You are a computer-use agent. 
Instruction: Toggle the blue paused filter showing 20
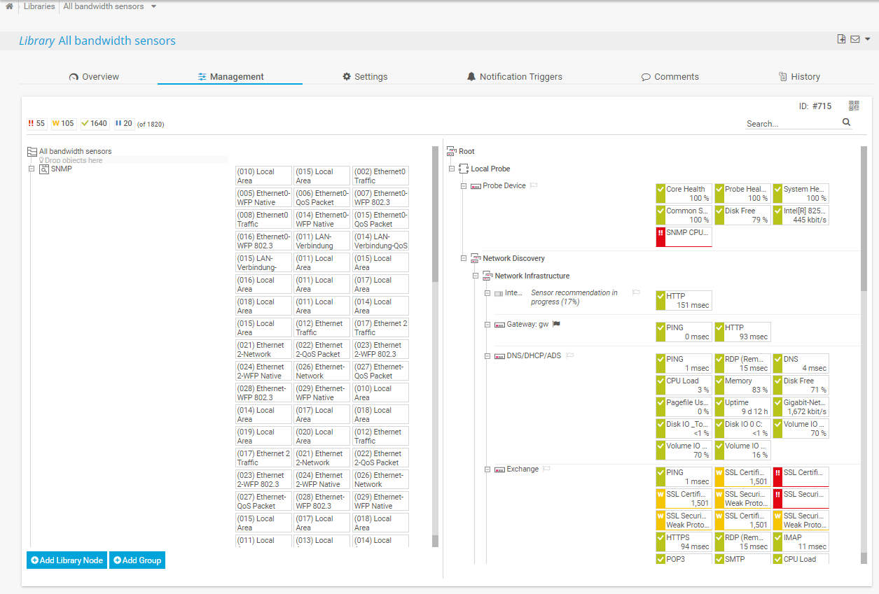123,124
